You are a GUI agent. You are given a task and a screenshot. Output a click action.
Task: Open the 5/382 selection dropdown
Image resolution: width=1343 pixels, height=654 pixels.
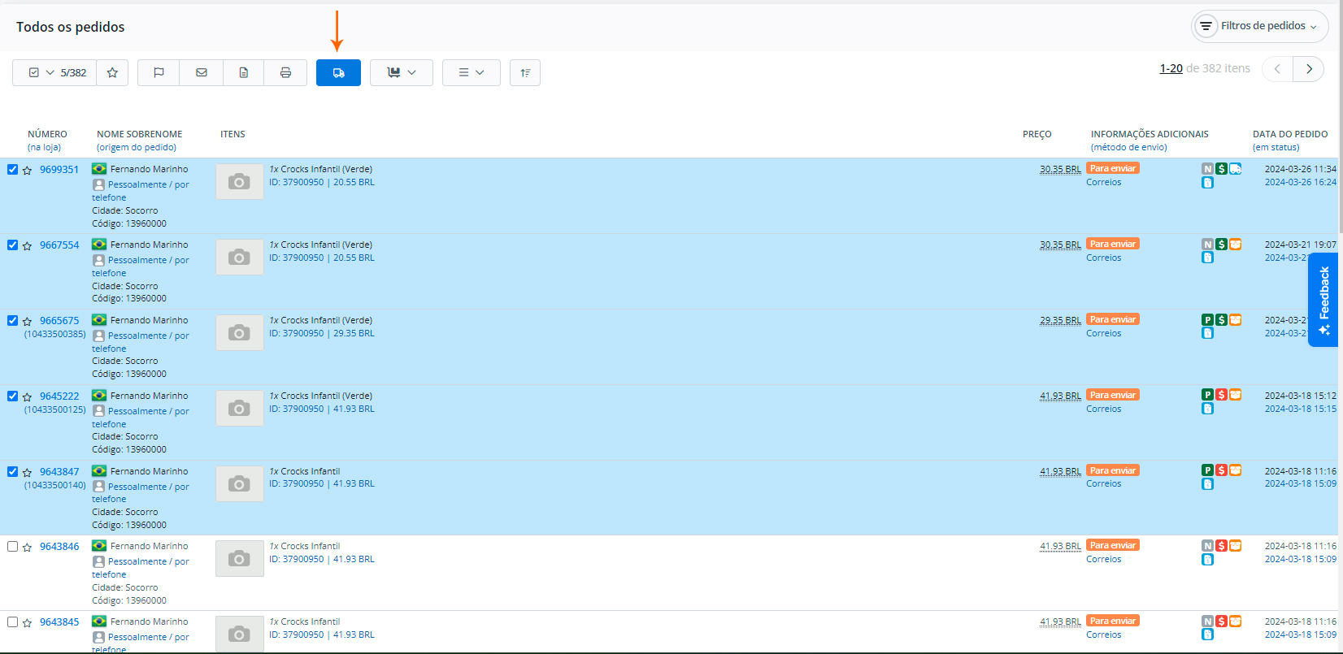pos(54,73)
